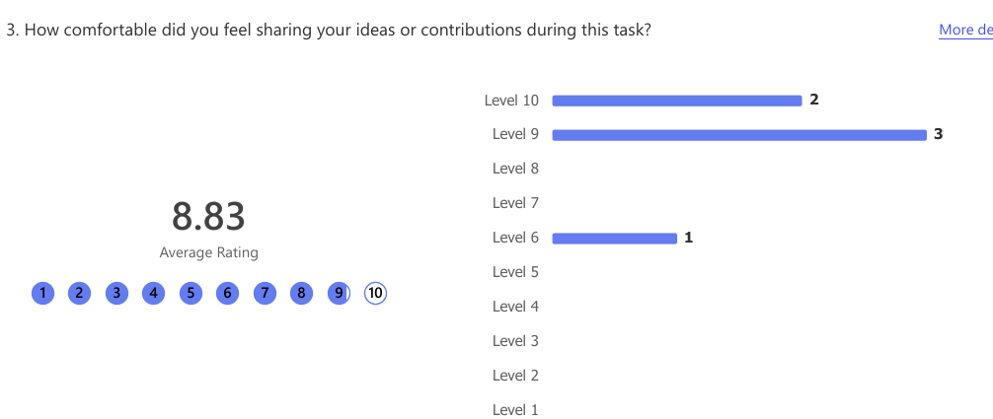Select rating circle number 3
The height and width of the screenshot is (419, 993).
pos(116,293)
